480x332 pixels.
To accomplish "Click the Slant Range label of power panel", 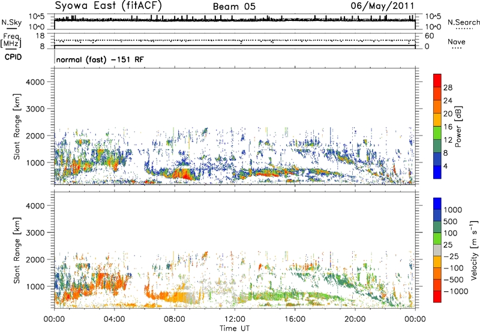I will click(x=17, y=126).
